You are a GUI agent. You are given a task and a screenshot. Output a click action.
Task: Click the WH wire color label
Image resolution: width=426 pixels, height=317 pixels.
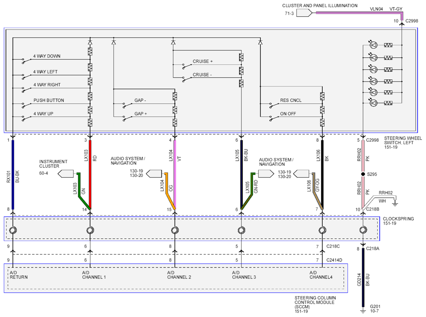coord(382,201)
